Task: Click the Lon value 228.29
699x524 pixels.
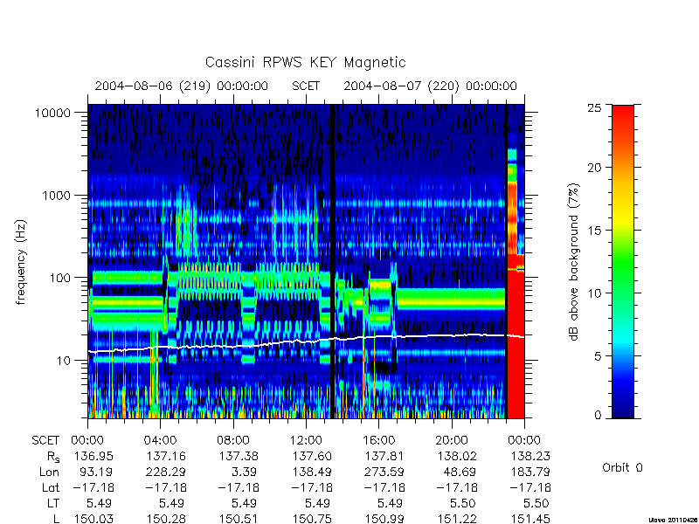Action: [x=166, y=472]
